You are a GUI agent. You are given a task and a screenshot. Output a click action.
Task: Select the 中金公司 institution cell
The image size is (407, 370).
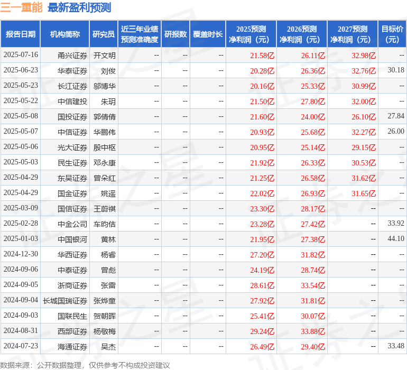tap(65, 224)
